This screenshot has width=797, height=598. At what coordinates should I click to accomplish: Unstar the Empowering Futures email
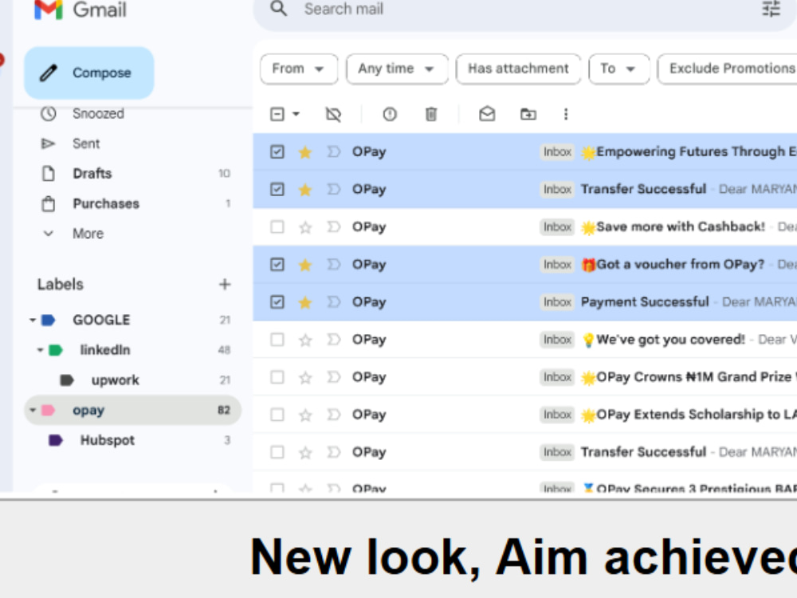(x=305, y=152)
